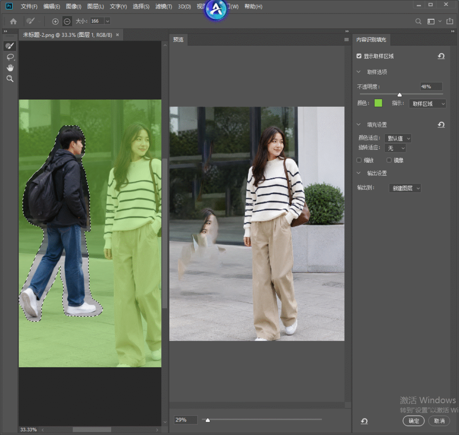Select the Hand tool
This screenshot has height=435, width=459.
click(10, 68)
